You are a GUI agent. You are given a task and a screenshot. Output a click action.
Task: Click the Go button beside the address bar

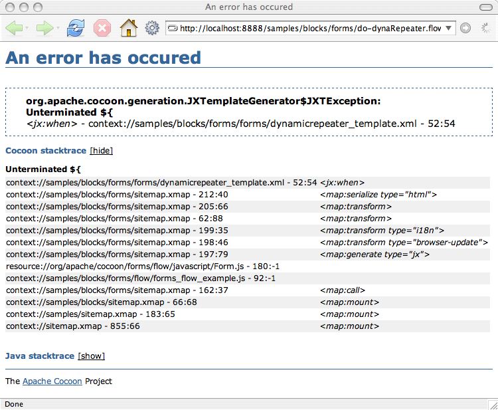[465, 28]
